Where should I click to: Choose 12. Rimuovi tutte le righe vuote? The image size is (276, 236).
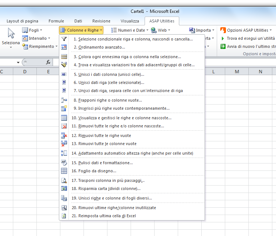pyautogui.click(x=132, y=135)
